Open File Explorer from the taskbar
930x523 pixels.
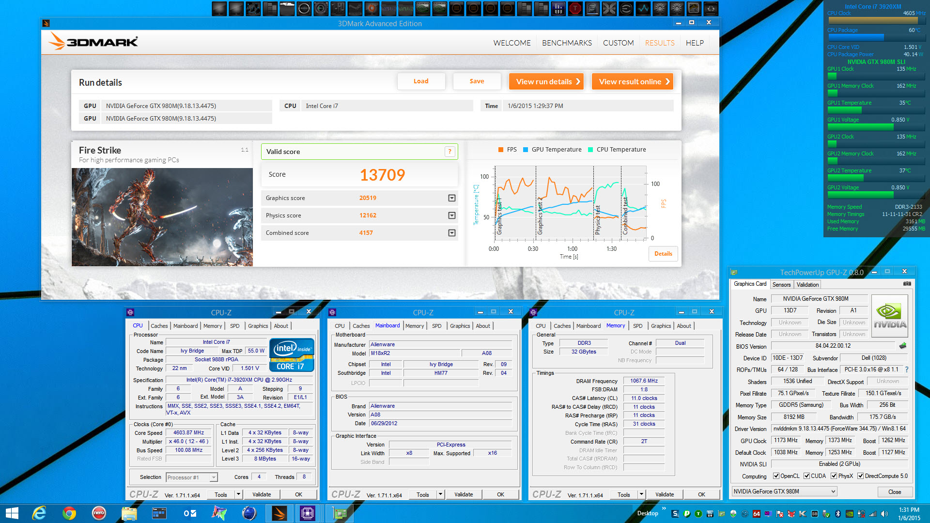129,513
